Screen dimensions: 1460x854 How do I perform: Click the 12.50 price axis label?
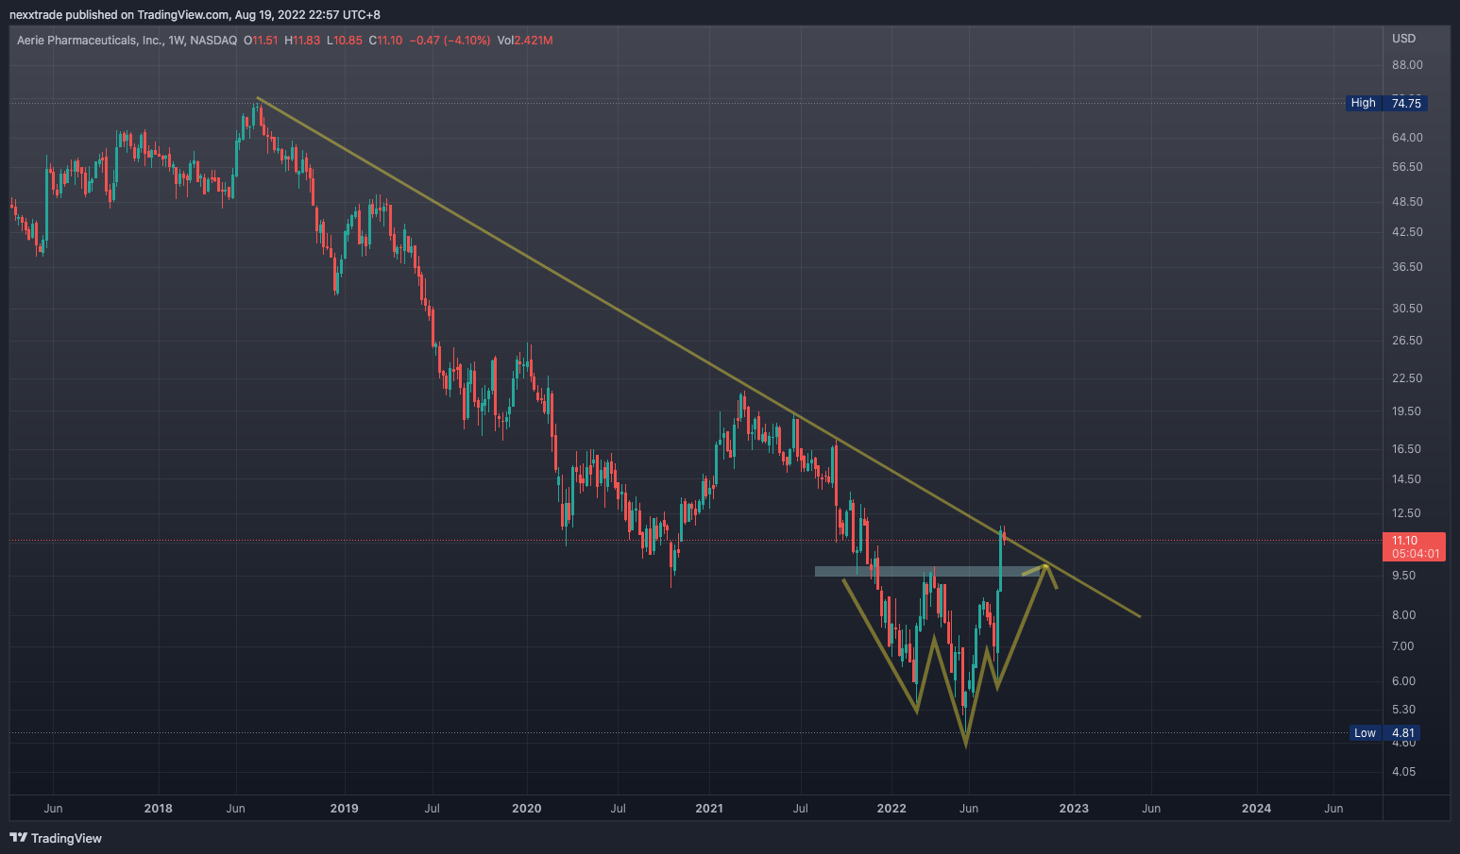1407,513
